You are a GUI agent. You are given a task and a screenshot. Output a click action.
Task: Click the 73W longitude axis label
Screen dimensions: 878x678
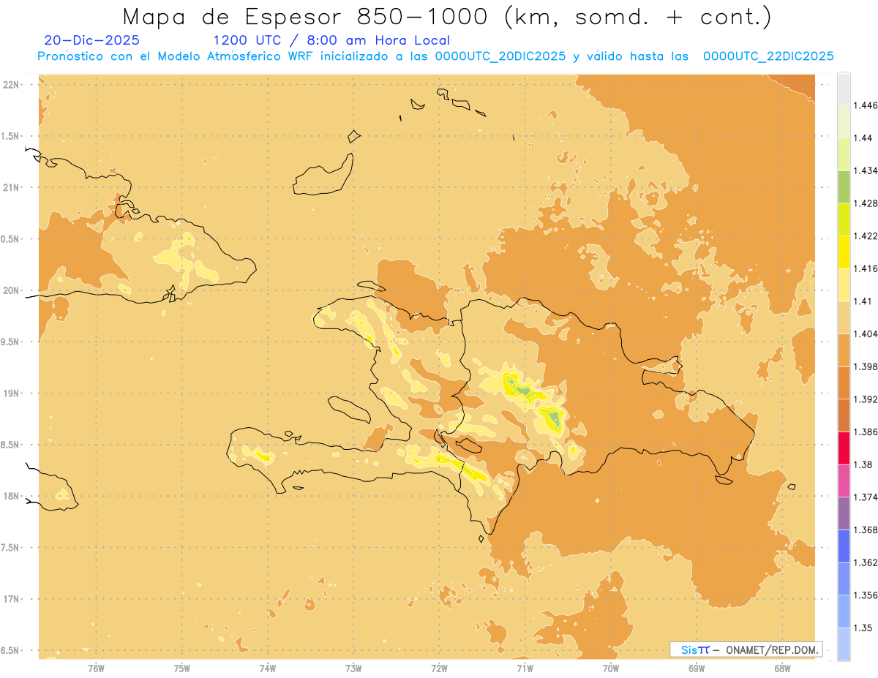point(353,668)
